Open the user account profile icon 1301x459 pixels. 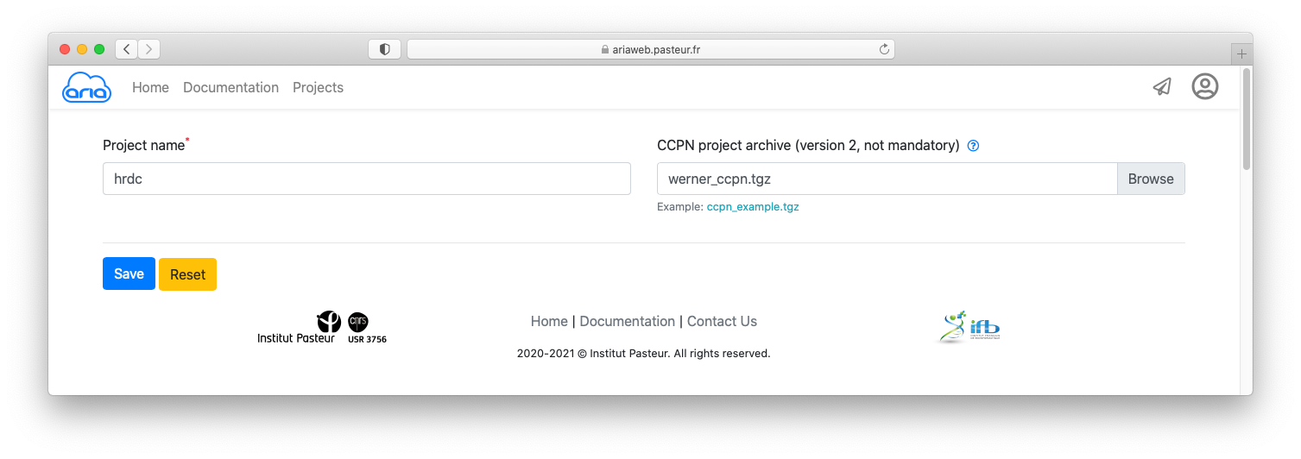click(1204, 86)
